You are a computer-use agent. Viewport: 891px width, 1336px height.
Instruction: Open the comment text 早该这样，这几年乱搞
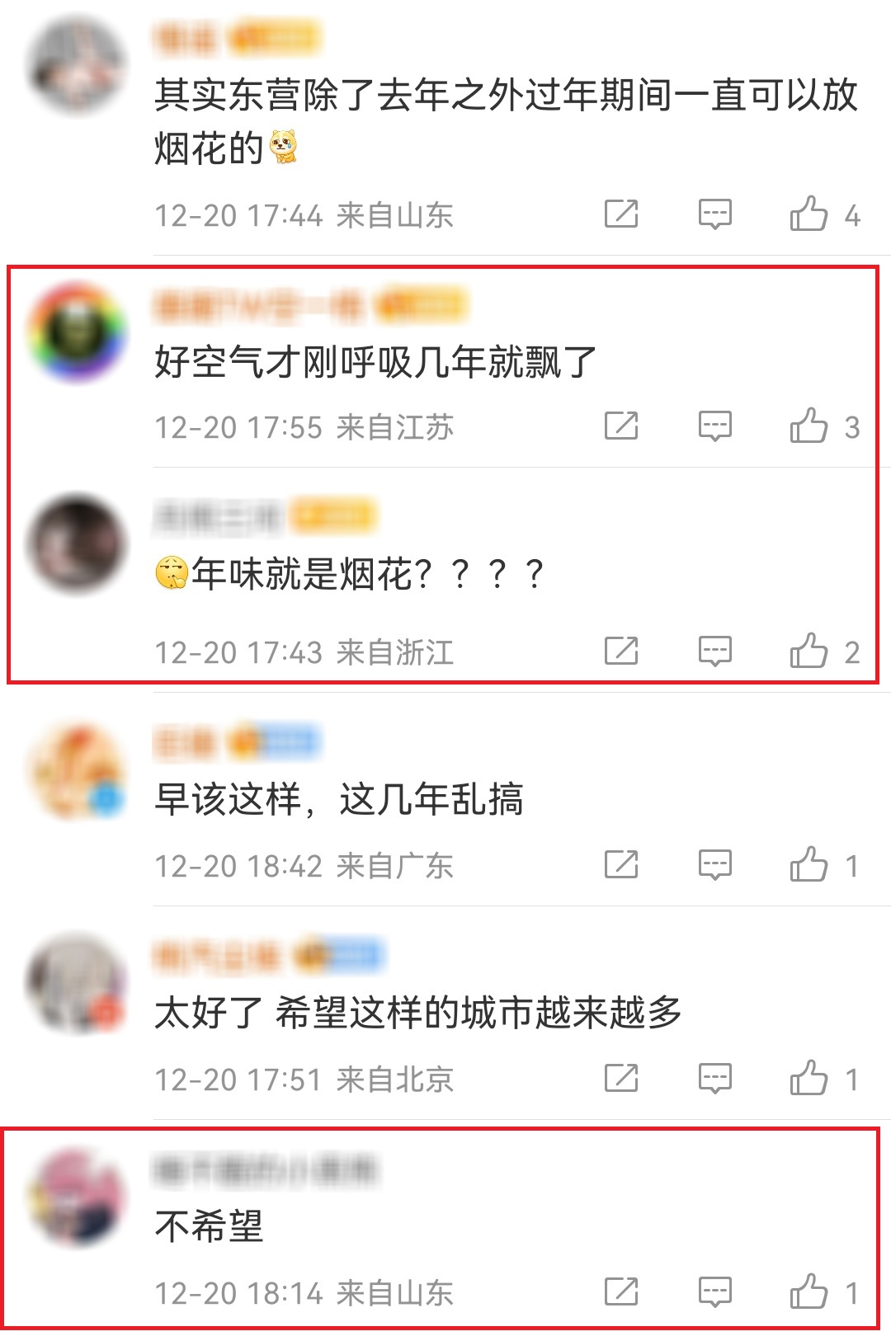tap(338, 799)
